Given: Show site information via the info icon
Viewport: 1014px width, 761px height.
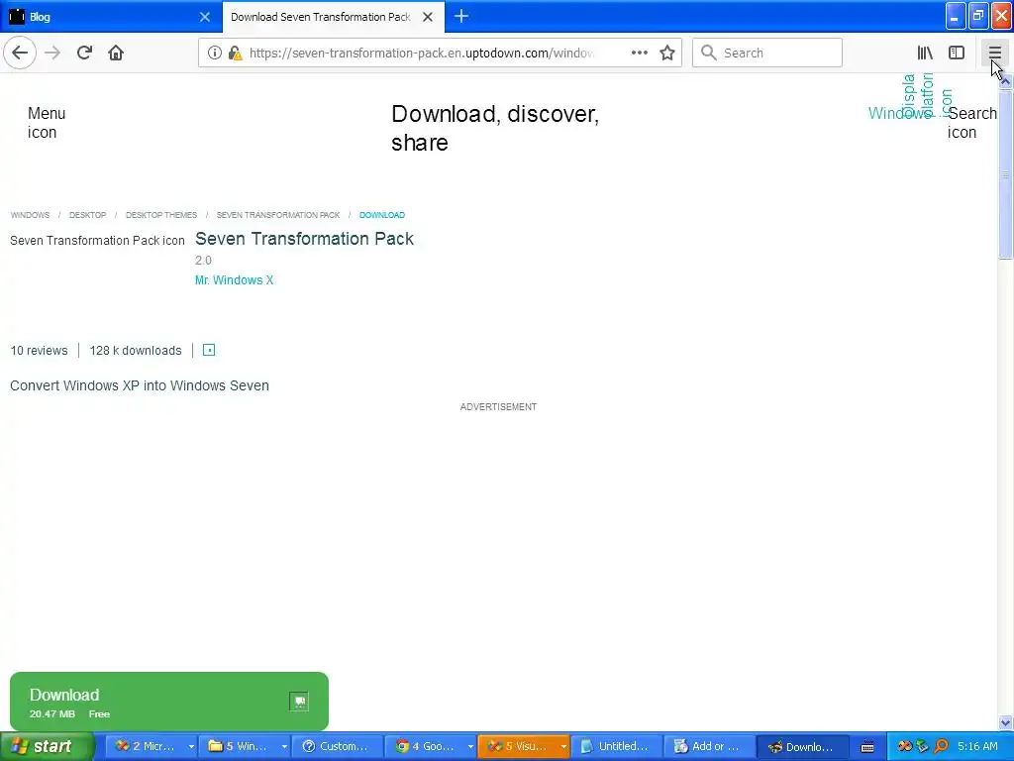Looking at the screenshot, I should coord(214,54).
